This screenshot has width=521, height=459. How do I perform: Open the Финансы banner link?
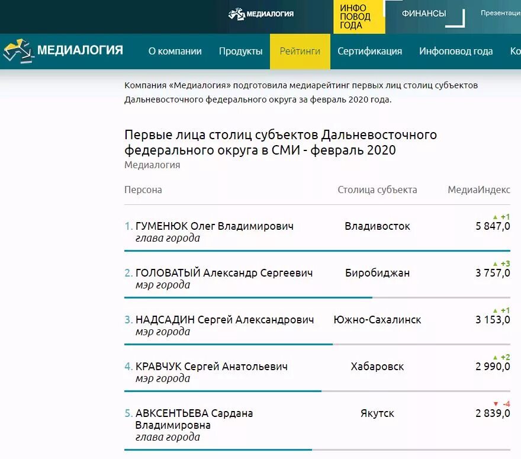pyautogui.click(x=424, y=14)
